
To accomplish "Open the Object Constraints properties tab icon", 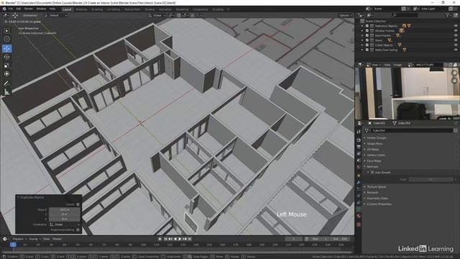I will click(359, 203).
